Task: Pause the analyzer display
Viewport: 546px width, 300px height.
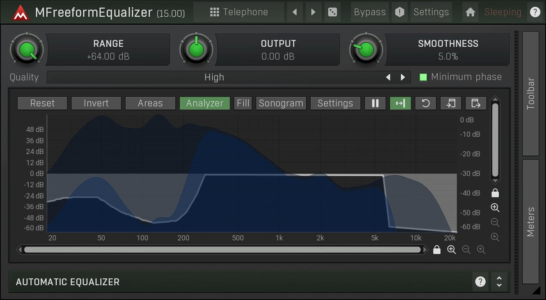Action: coord(375,103)
